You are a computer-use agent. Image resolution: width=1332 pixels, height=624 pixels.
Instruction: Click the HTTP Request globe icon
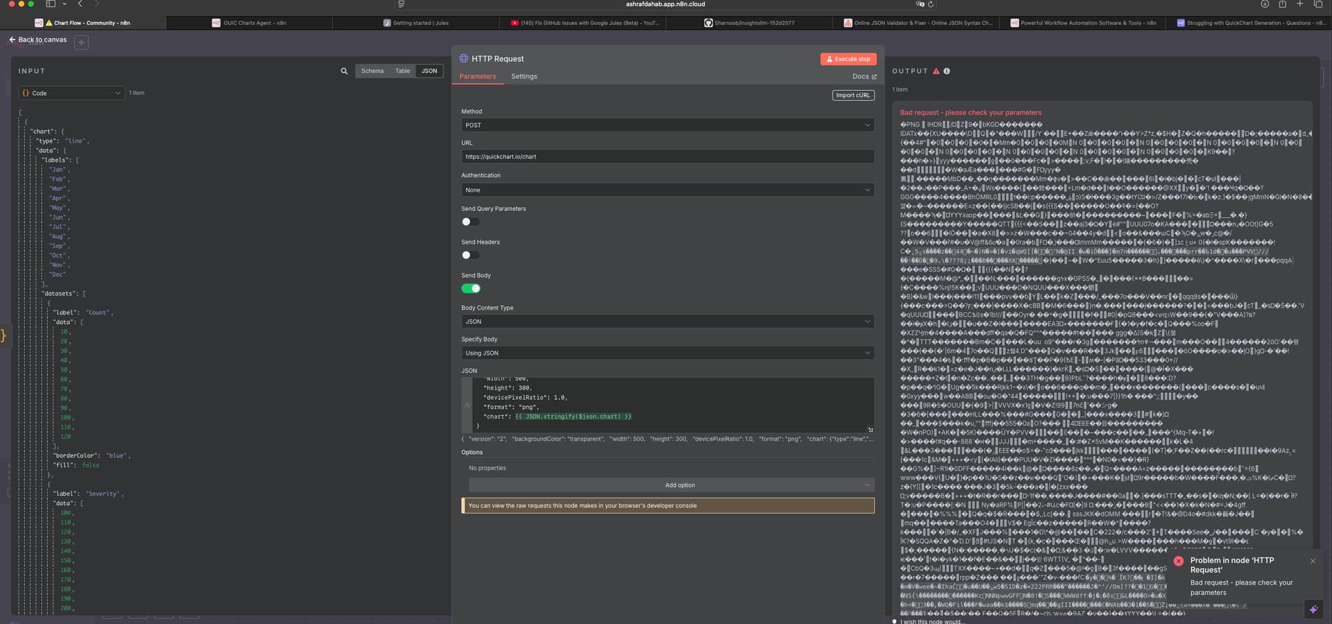[x=464, y=58]
